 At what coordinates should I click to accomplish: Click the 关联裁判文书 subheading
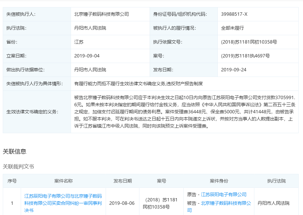[x=18, y=167]
